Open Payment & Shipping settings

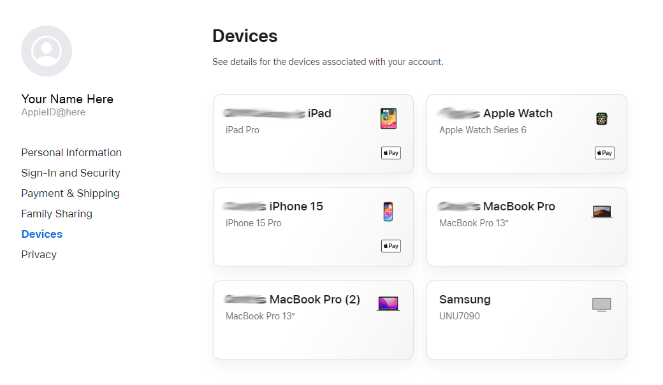70,193
